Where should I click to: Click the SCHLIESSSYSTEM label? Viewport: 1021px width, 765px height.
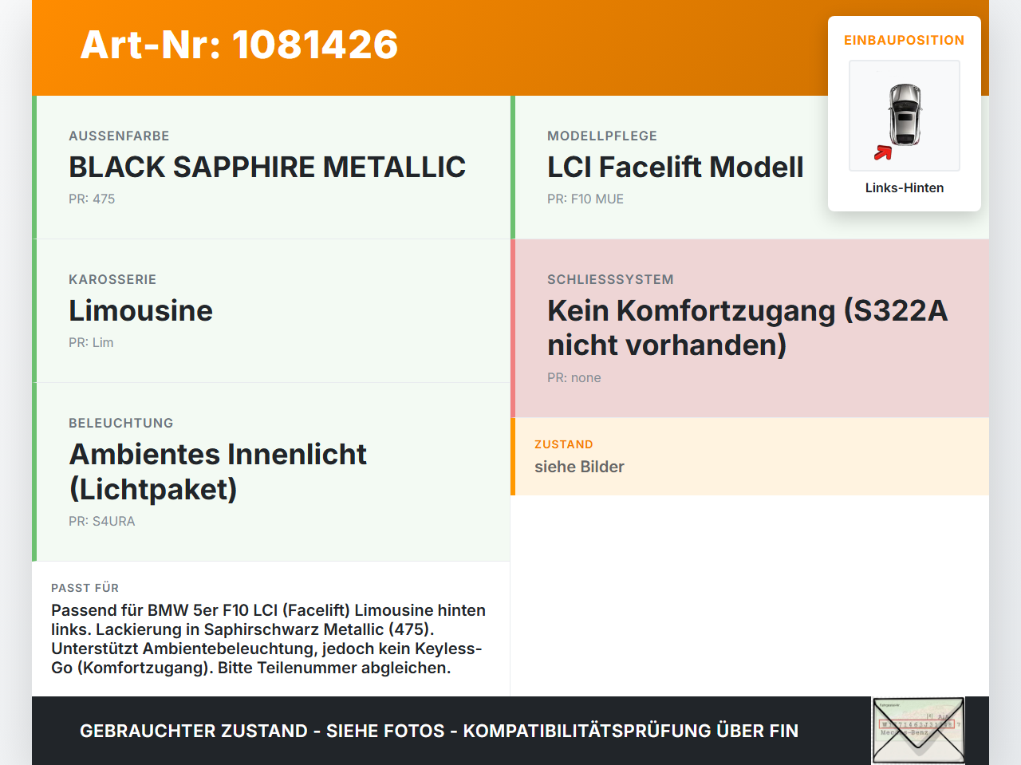pos(610,279)
